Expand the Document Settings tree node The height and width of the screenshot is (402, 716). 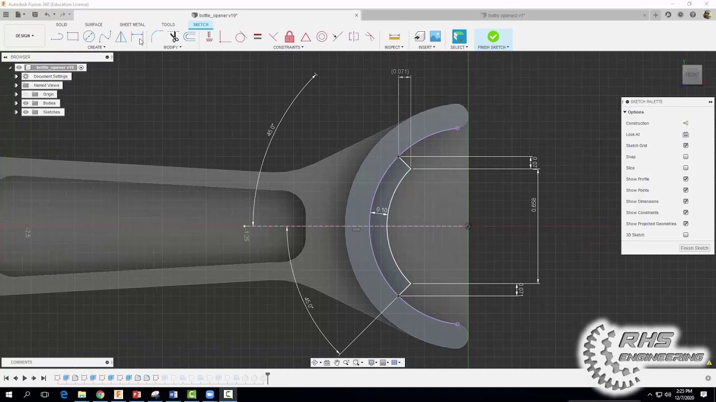[16, 76]
